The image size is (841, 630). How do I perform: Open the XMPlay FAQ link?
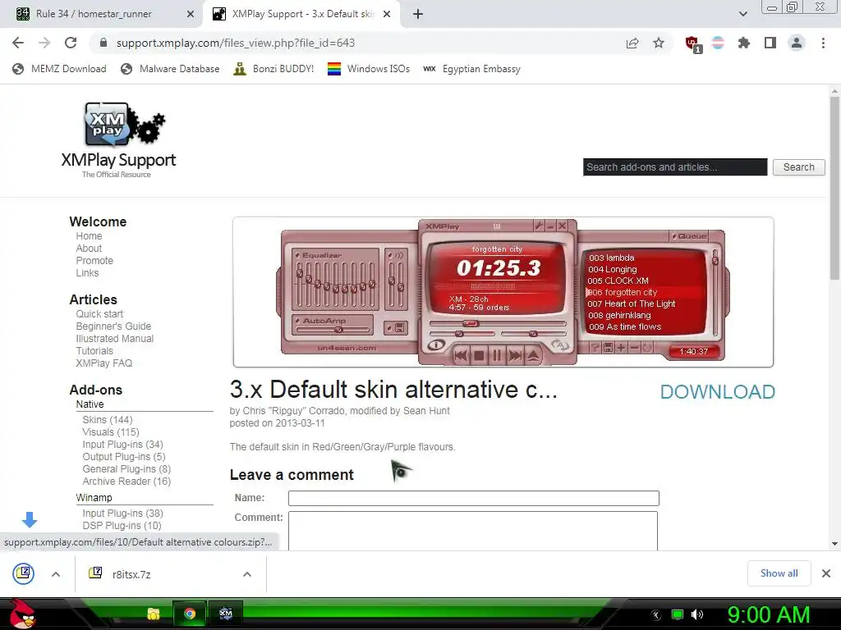(x=104, y=363)
